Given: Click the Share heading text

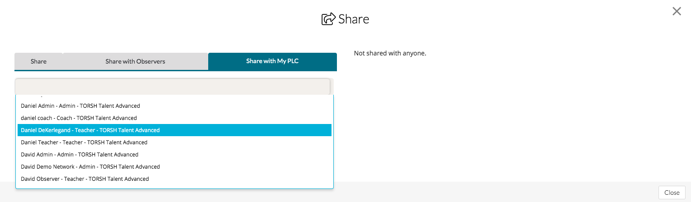Looking at the screenshot, I should [x=354, y=19].
